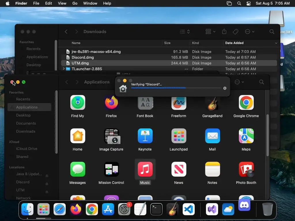Open the Mail app icon
Screen dimensions: 295x221
coord(212,136)
